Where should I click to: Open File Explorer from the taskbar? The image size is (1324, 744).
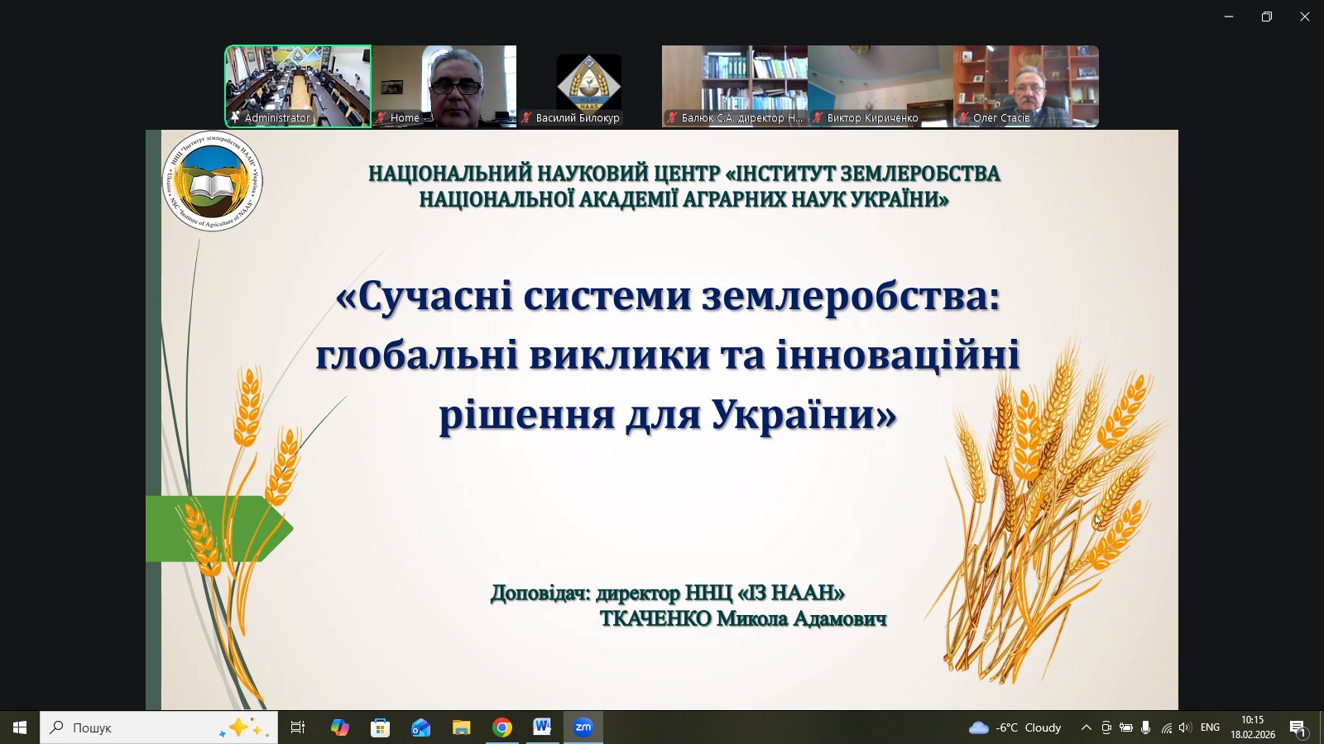(461, 727)
